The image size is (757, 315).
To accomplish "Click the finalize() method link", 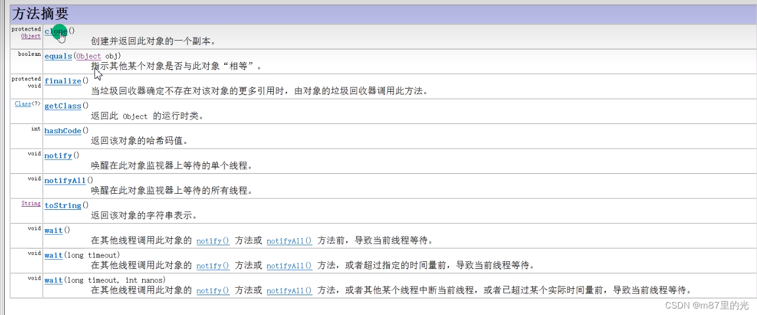I will coord(63,80).
